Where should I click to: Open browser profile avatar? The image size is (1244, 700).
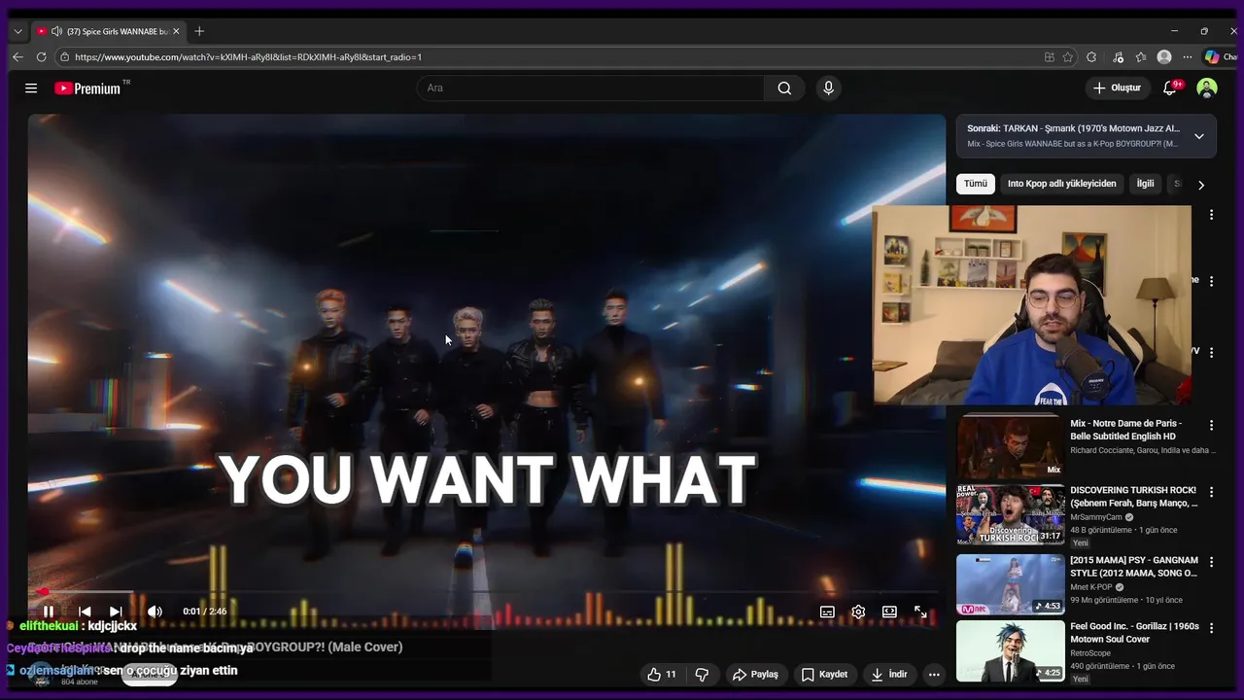coord(1164,57)
